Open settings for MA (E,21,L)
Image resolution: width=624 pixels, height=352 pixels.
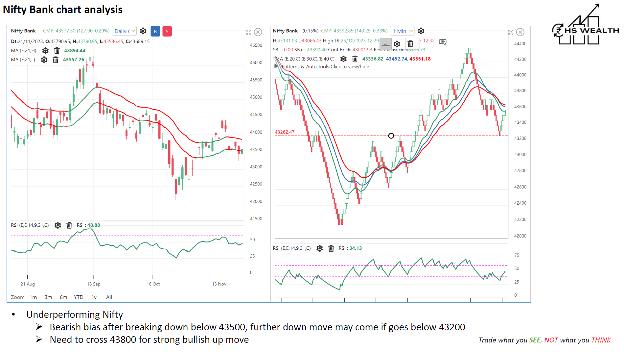(x=44, y=60)
